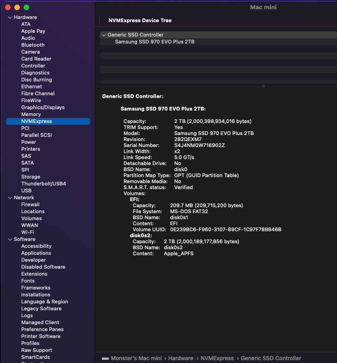This screenshot has width=337, height=363.
Task: Collapse Generic SSD Controller disclosure arrow
Action: [x=104, y=35]
